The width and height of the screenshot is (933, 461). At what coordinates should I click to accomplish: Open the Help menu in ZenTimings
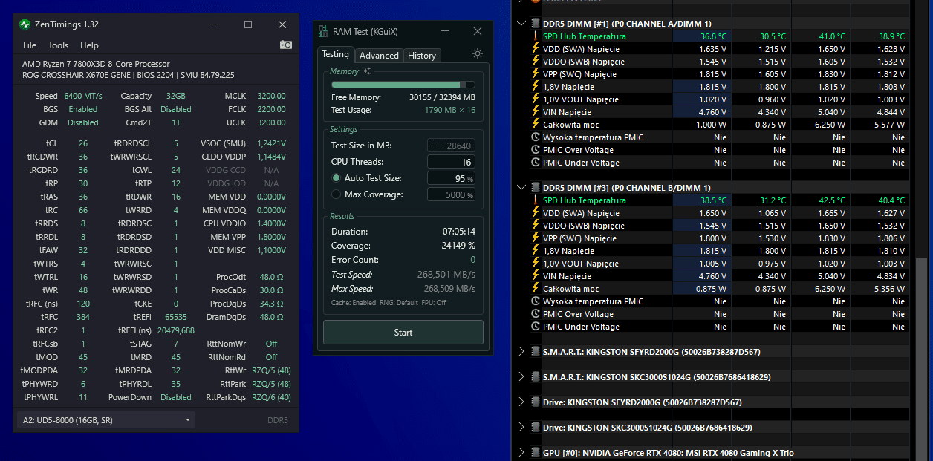89,45
